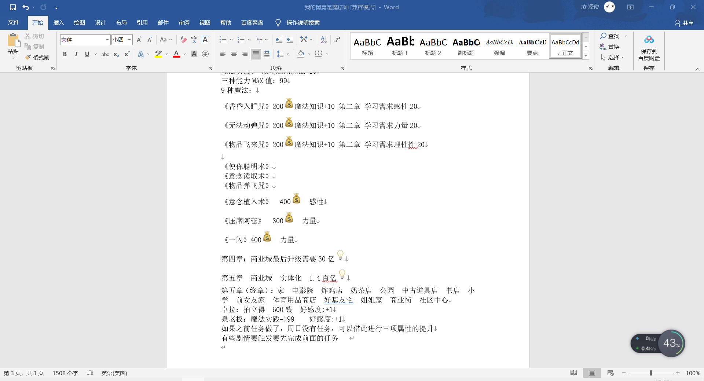704x381 pixels.
Task: Open the 审阅 ribbon tab
Action: [184, 23]
